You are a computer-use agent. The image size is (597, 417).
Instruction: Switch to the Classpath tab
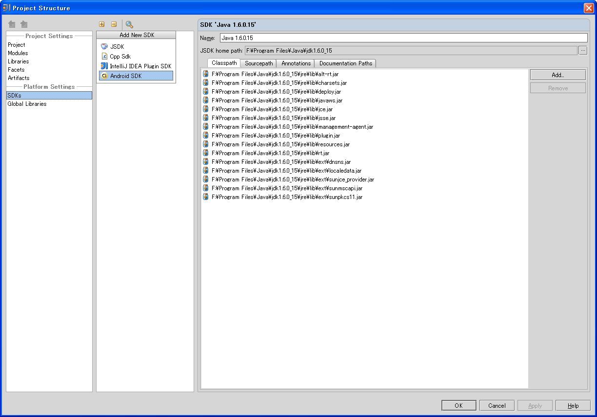click(224, 63)
